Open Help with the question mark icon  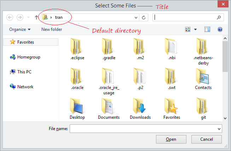pyautogui.click(x=220, y=29)
